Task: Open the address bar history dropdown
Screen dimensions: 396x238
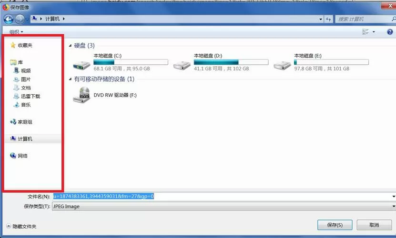Action: (x=321, y=19)
